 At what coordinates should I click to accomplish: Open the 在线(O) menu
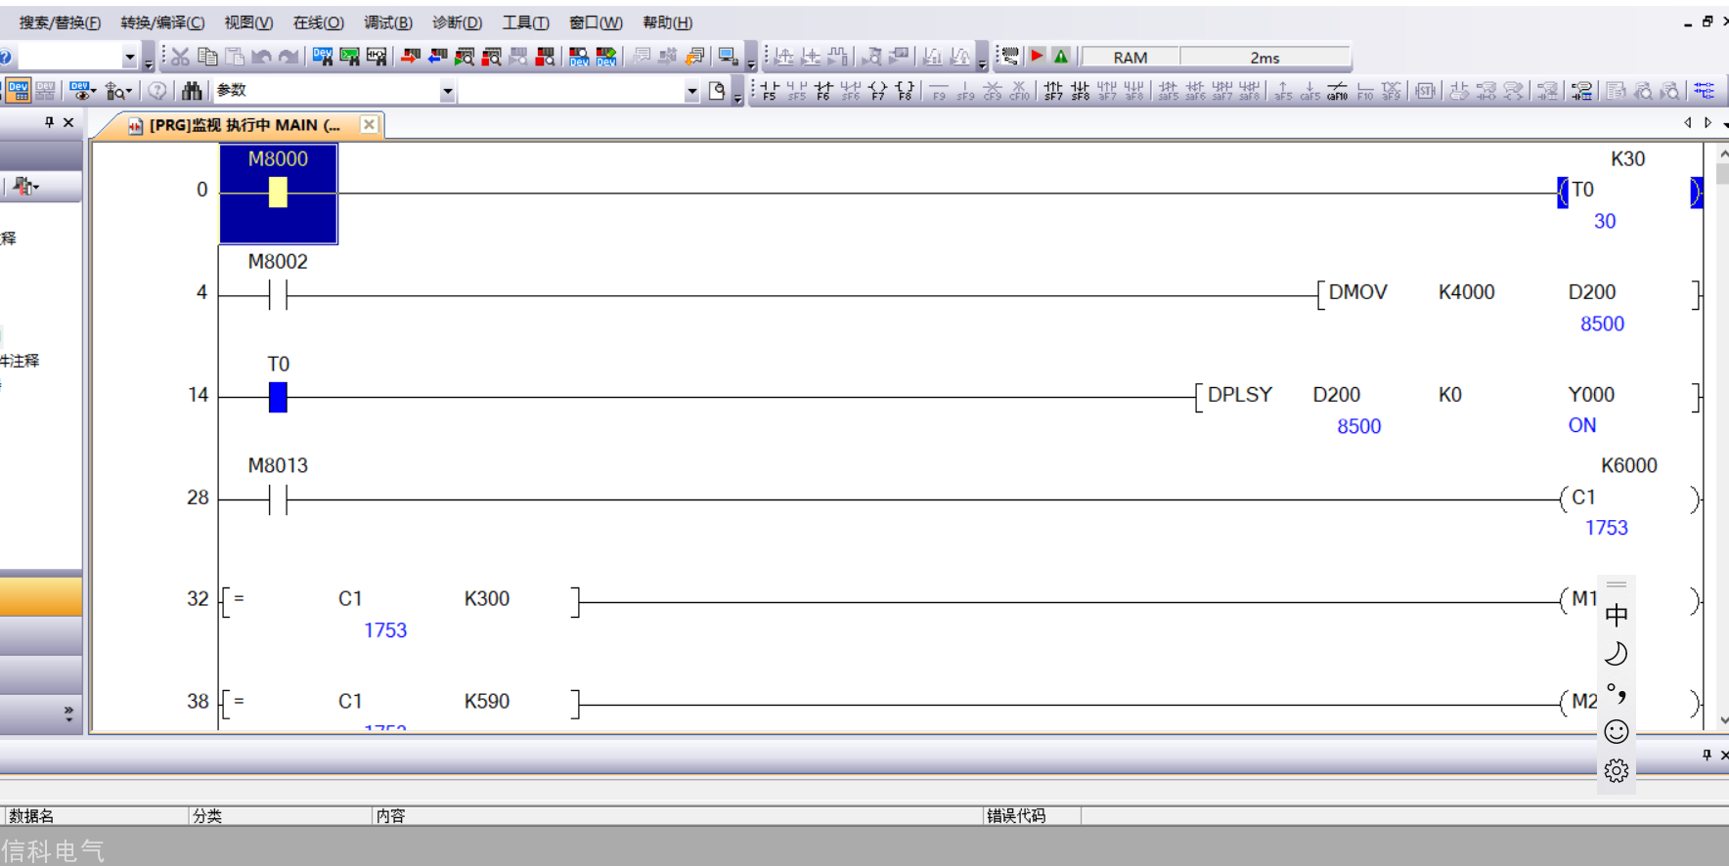point(319,22)
